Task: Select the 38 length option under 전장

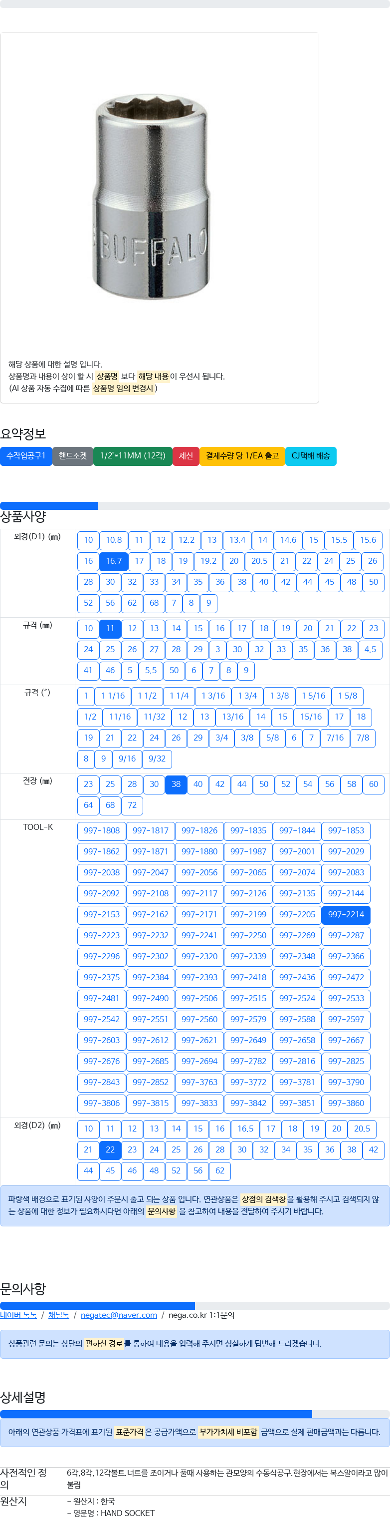Action: click(176, 784)
